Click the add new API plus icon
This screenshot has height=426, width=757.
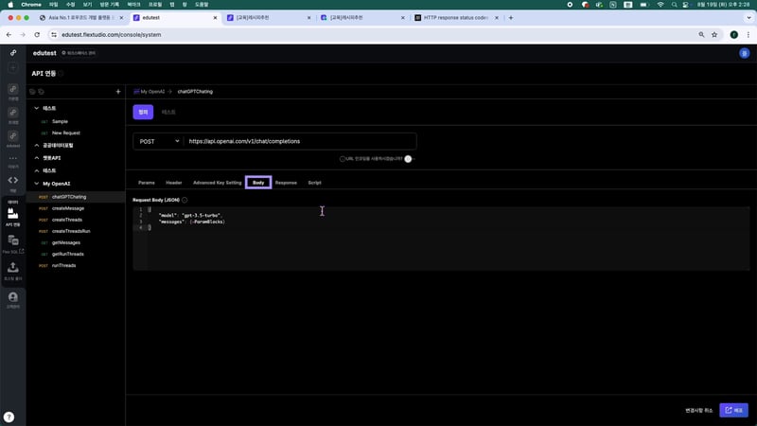pyautogui.click(x=117, y=92)
